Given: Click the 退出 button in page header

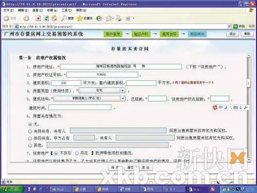Looking at the screenshot, I should pos(232,34).
